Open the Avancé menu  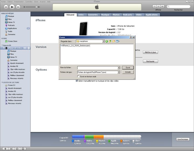coord(43,2)
